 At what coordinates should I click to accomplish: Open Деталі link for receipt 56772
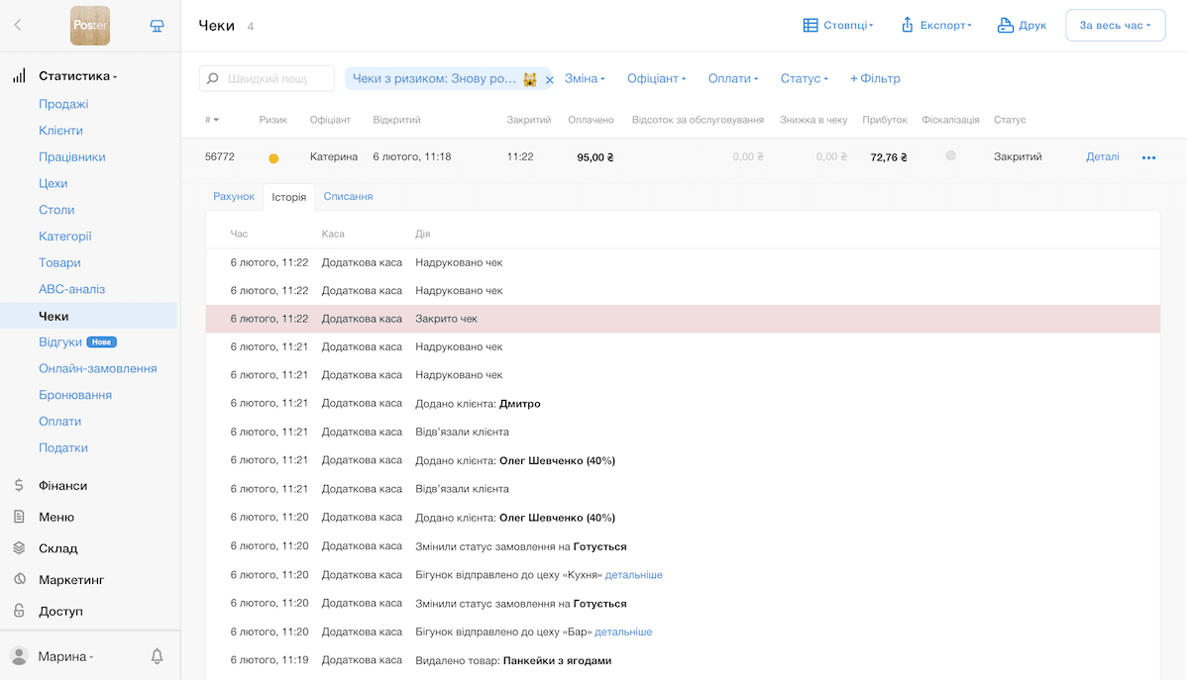(1103, 157)
